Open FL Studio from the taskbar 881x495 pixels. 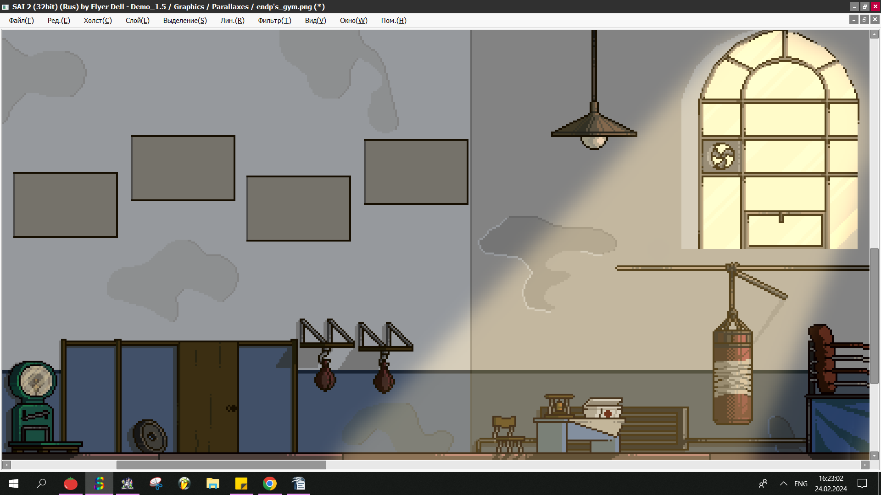184,484
